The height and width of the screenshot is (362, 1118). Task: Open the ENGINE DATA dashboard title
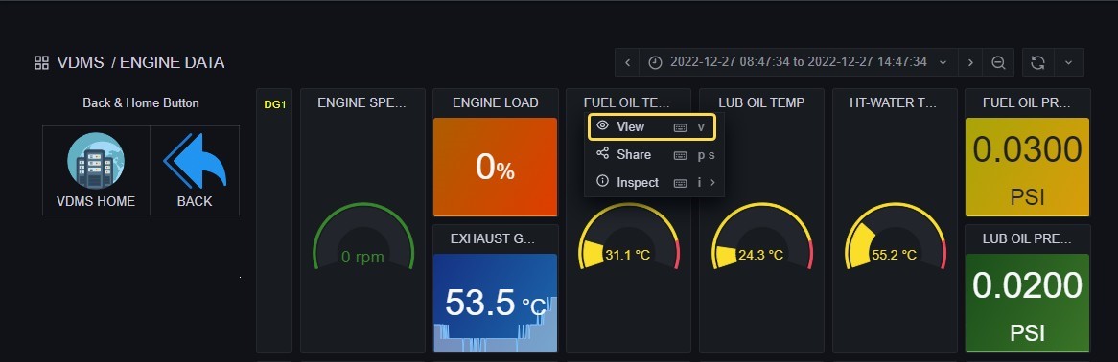[172, 62]
